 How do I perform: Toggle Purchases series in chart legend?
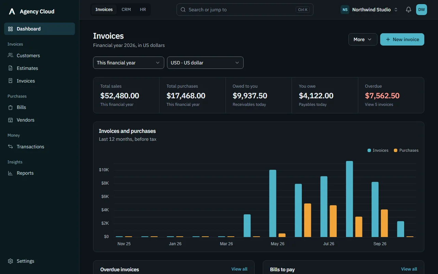406,150
